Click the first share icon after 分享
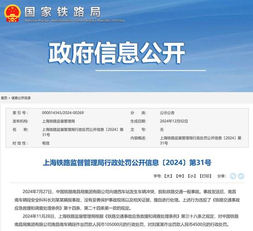The height and width of the screenshot is (231, 253). click(x=233, y=176)
